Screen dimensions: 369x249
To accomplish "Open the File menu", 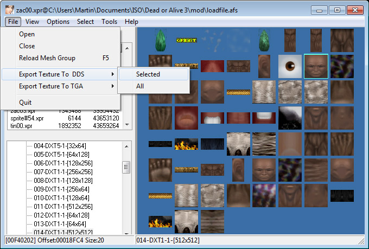I will (13, 22).
